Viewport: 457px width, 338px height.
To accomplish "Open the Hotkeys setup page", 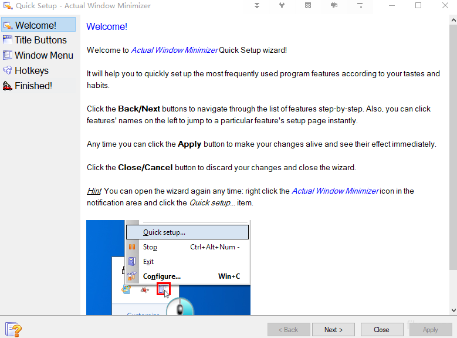I will (31, 71).
